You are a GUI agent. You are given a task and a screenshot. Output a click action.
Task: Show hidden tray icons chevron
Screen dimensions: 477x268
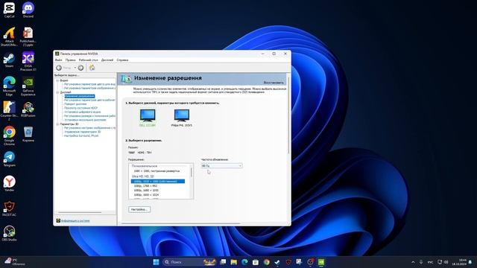click(x=413, y=262)
